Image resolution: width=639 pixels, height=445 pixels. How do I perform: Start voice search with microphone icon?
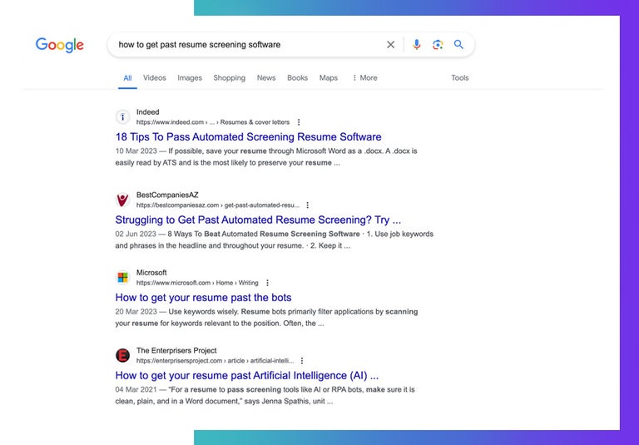click(x=416, y=44)
